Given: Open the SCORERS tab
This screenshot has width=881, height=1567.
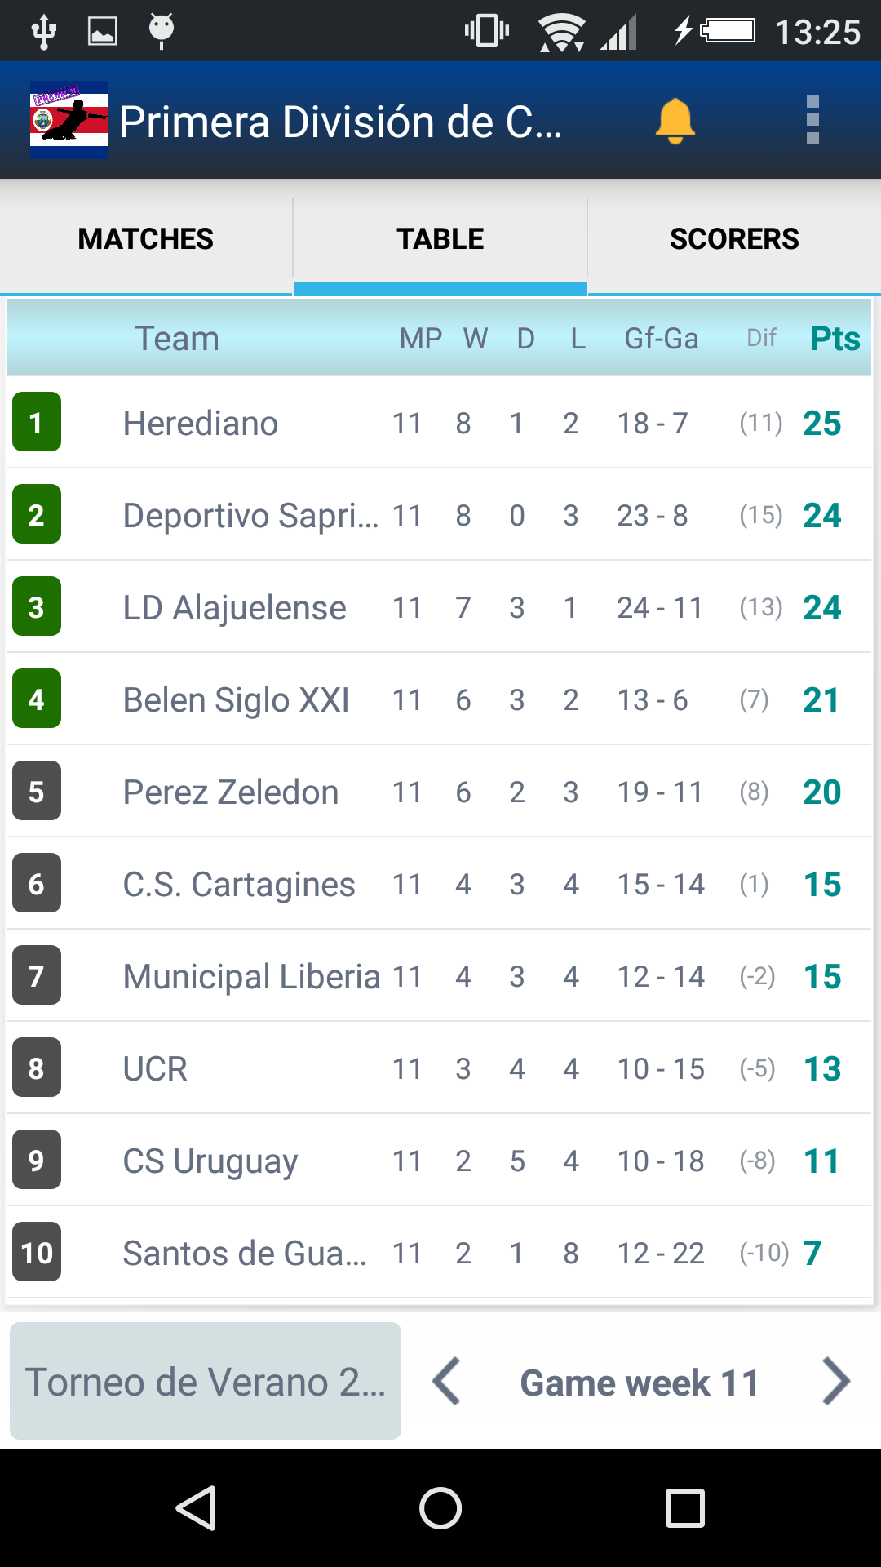Looking at the screenshot, I should tap(734, 238).
